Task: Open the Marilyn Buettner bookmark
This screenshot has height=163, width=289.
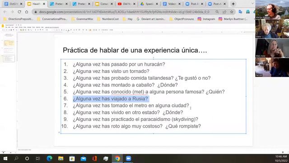Action: [x=233, y=19]
